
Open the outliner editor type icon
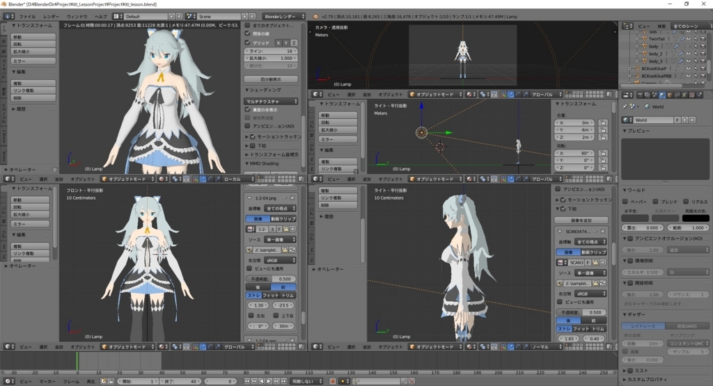click(627, 26)
